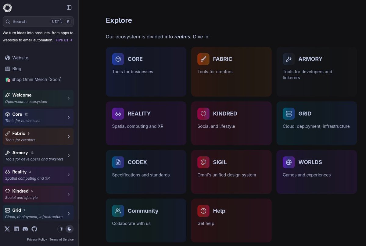Select the Core sidebar section

click(38, 117)
